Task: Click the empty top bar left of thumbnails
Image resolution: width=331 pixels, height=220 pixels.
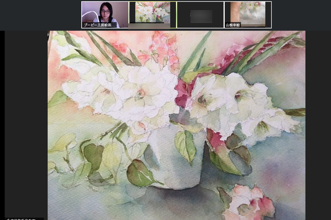Action: tap(40, 15)
